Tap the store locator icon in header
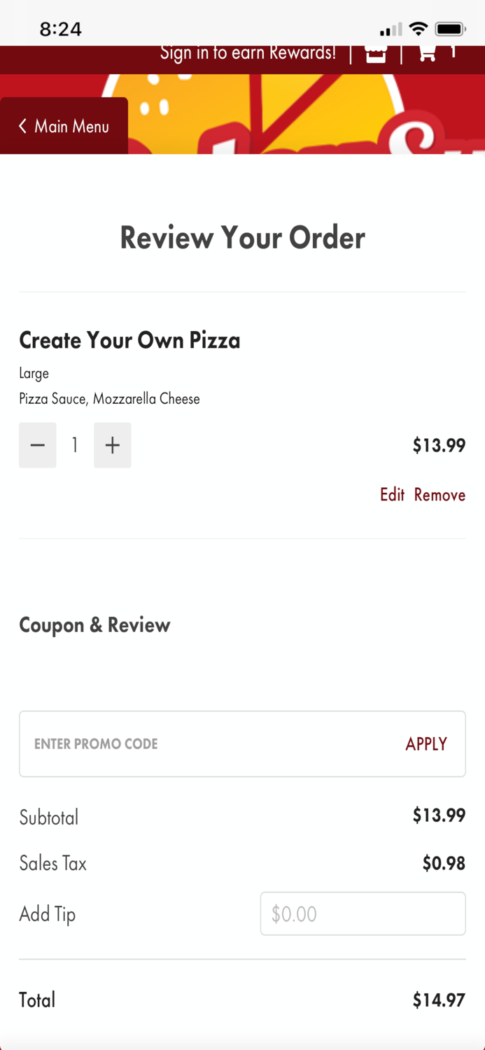 pos(376,54)
